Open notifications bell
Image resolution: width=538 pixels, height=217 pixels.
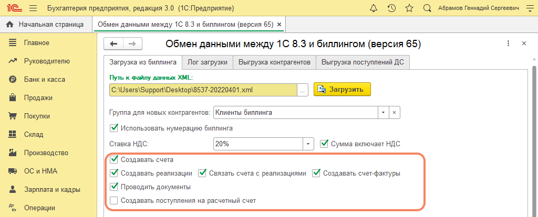point(374,8)
